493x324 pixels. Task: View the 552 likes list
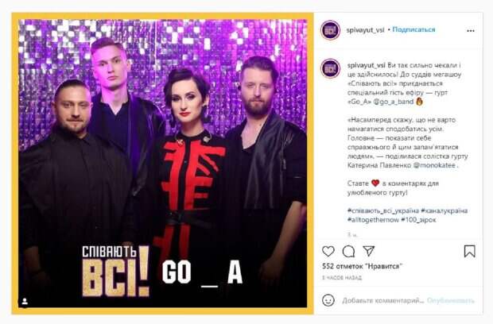363,266
